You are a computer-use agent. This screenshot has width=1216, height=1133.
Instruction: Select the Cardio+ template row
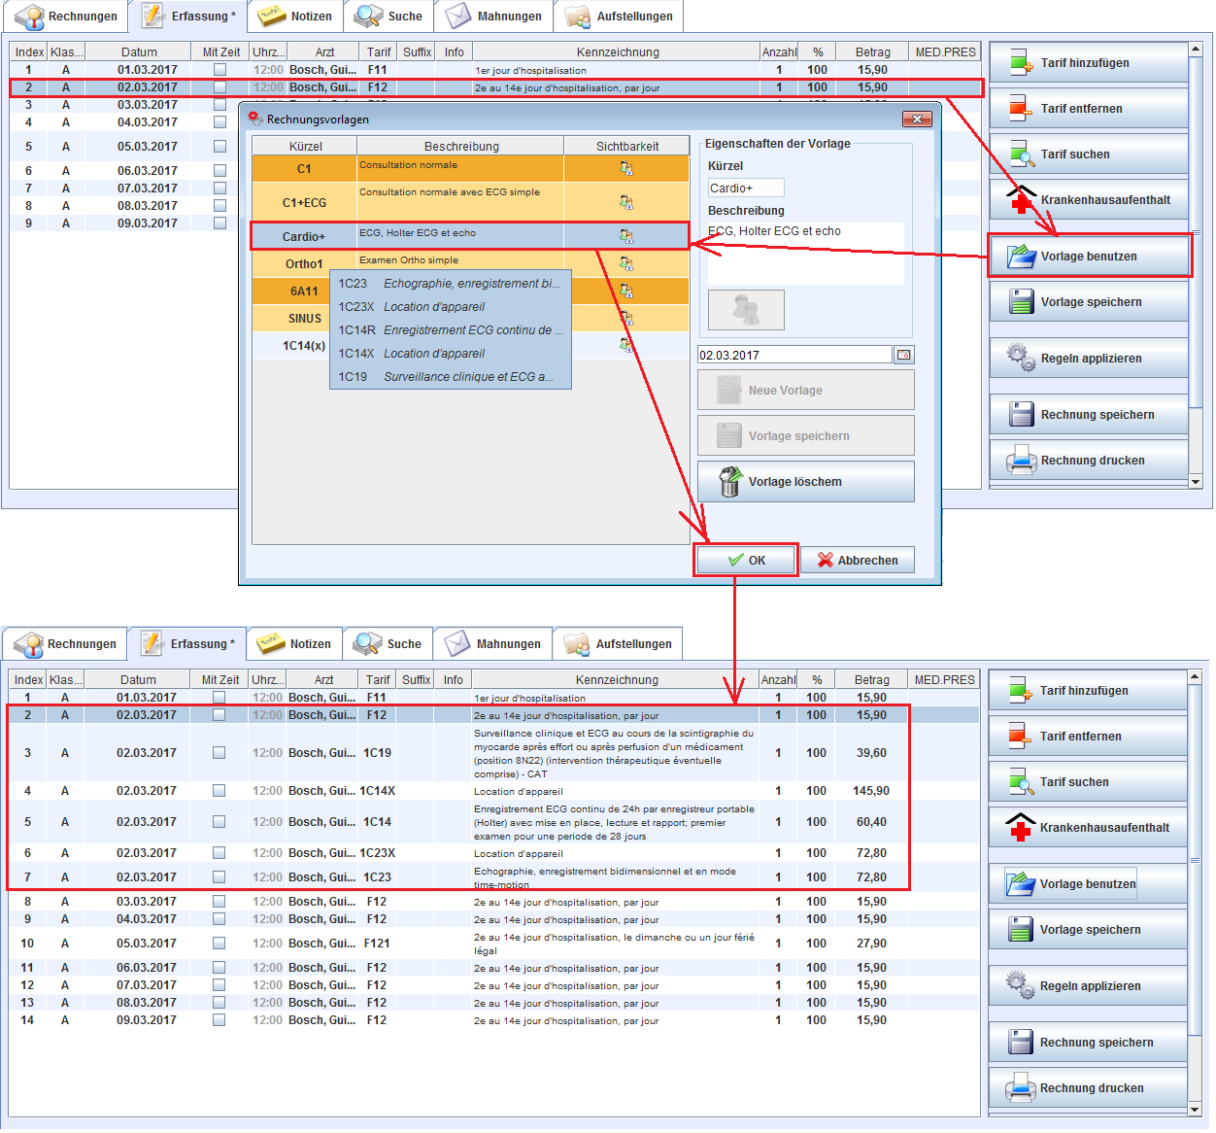click(x=304, y=237)
